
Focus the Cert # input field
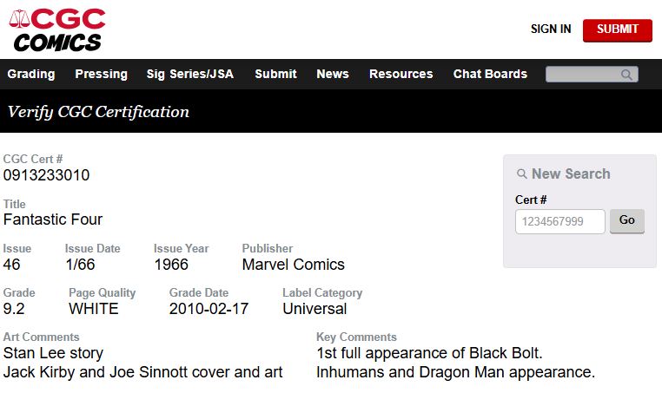coord(560,221)
